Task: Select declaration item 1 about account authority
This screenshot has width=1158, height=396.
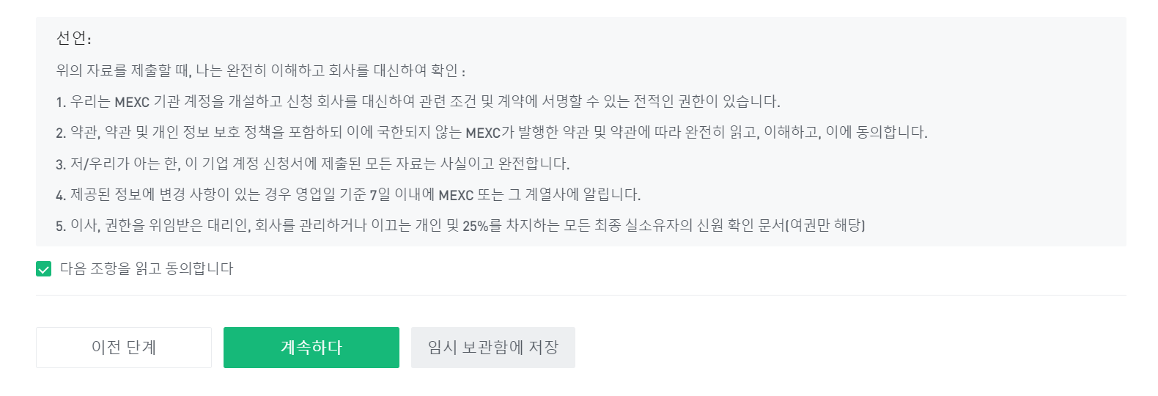Action: point(418,102)
